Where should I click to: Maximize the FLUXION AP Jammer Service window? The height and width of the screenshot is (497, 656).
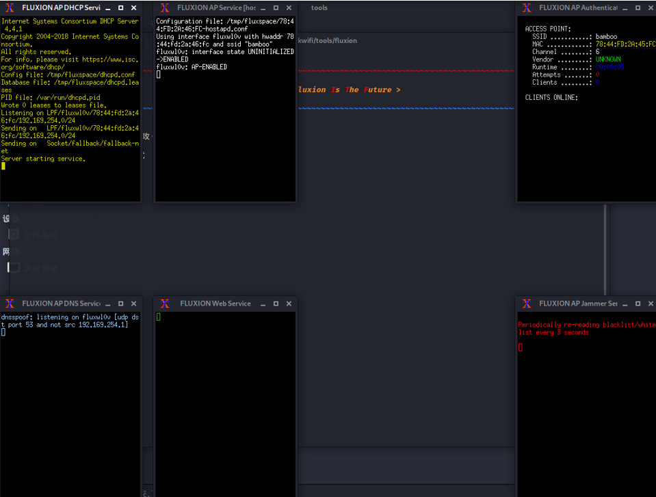(x=638, y=304)
